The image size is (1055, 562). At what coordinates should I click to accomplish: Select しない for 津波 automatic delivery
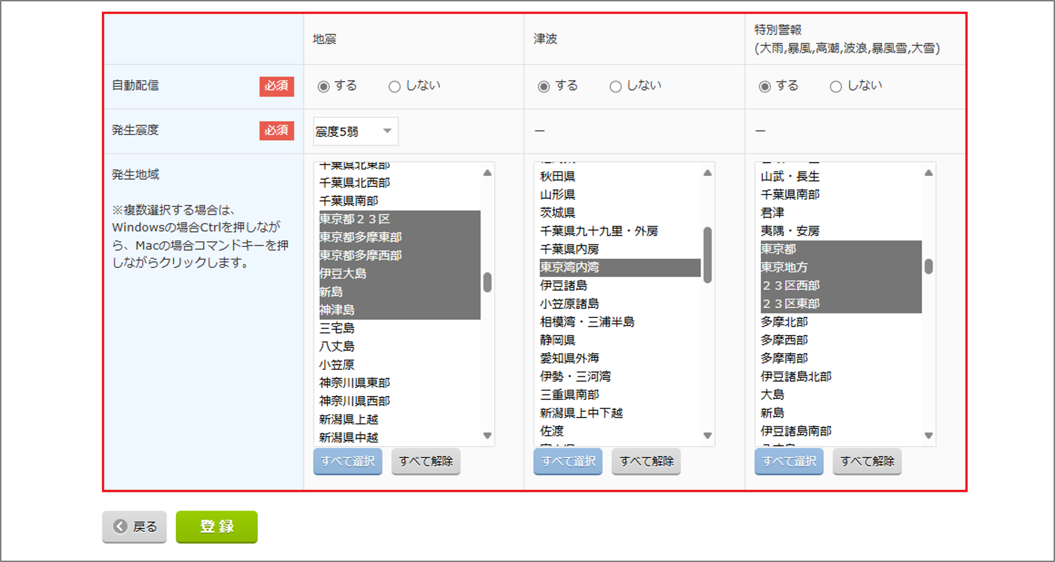pyautogui.click(x=615, y=87)
